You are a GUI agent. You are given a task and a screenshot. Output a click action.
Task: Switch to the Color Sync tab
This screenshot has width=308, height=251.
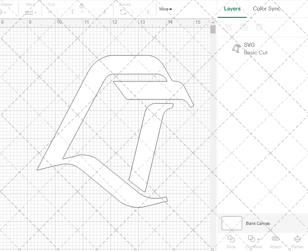pyautogui.click(x=267, y=9)
